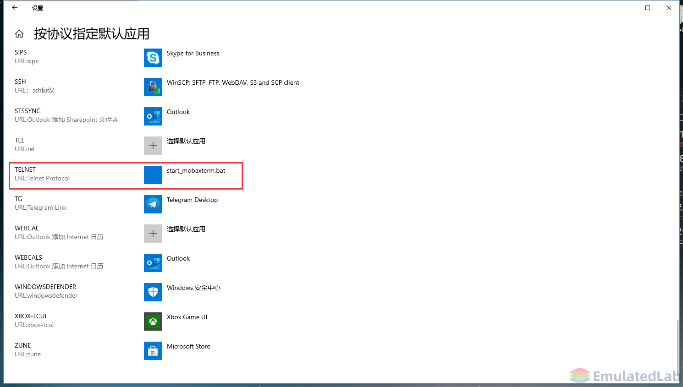The width and height of the screenshot is (683, 387).
Task: Maximize the Settings window
Action: pos(648,8)
